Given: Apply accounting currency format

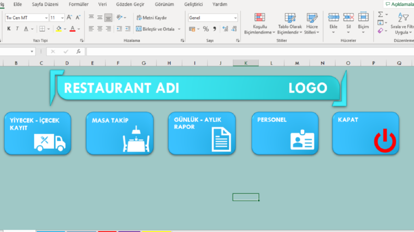Looking at the screenshot, I should [x=192, y=29].
